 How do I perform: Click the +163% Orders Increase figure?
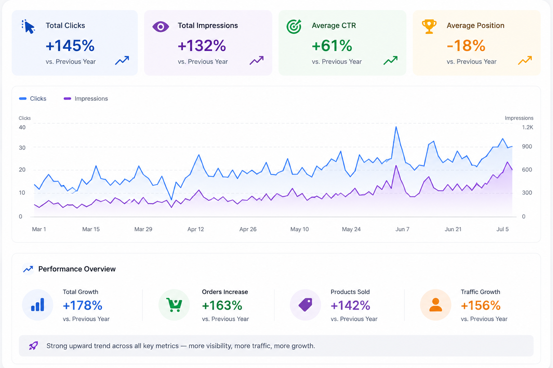[222, 305]
